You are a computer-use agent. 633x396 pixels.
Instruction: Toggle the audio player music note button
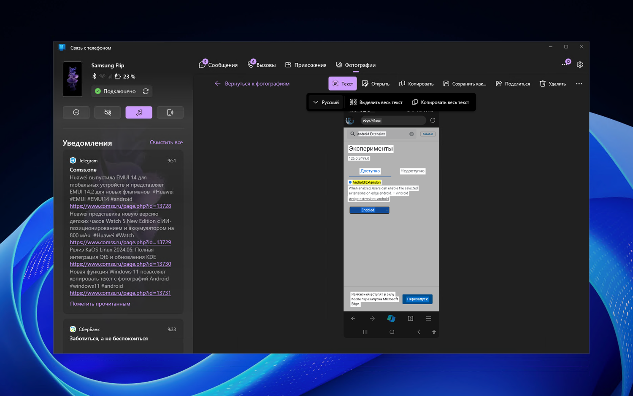pos(139,112)
